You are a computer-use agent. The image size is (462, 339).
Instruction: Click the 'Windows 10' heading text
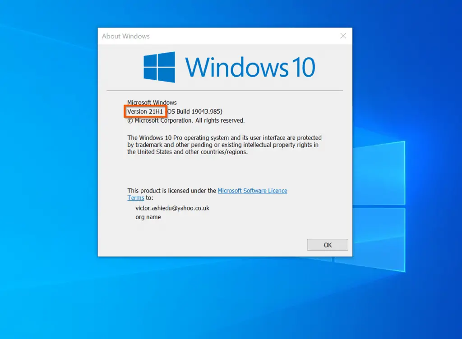click(250, 67)
